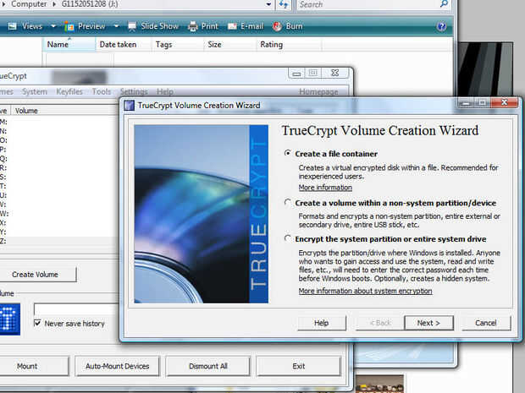525x393 pixels.
Task: Click Computer in address bar breadcrumb
Action: point(29,5)
